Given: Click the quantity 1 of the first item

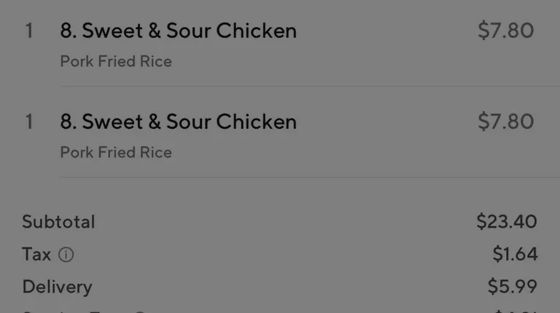Looking at the screenshot, I should click(x=29, y=31).
